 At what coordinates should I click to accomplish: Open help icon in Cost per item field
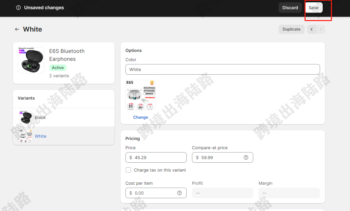pyautogui.click(x=179, y=193)
